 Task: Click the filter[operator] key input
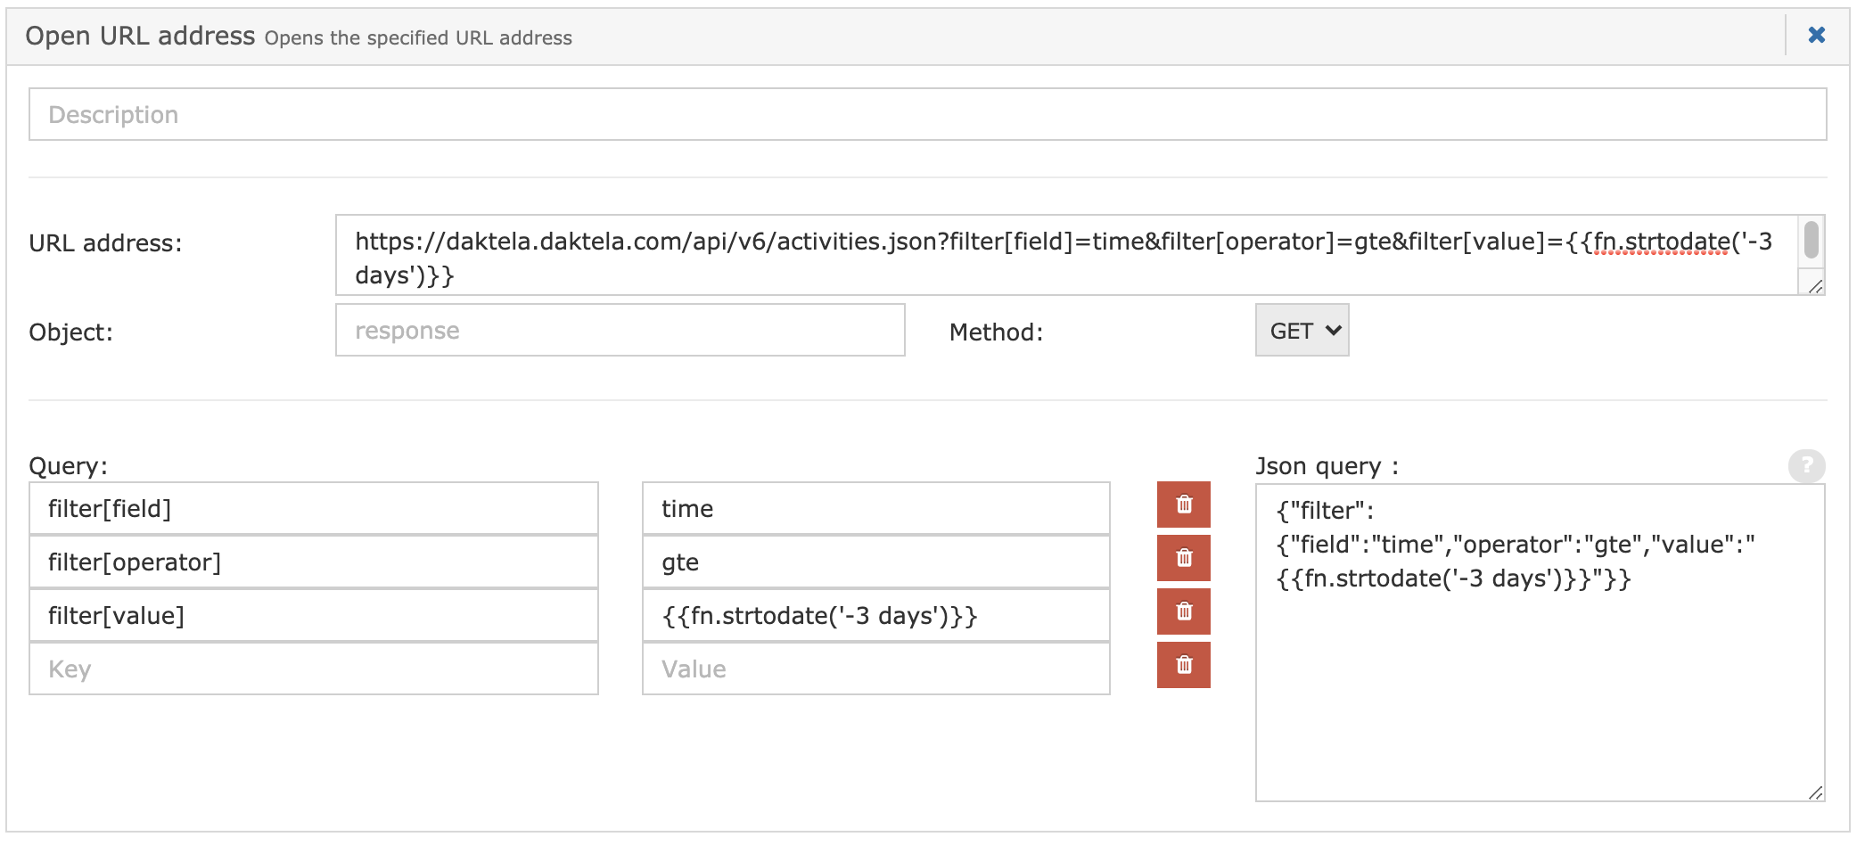pyautogui.click(x=313, y=562)
